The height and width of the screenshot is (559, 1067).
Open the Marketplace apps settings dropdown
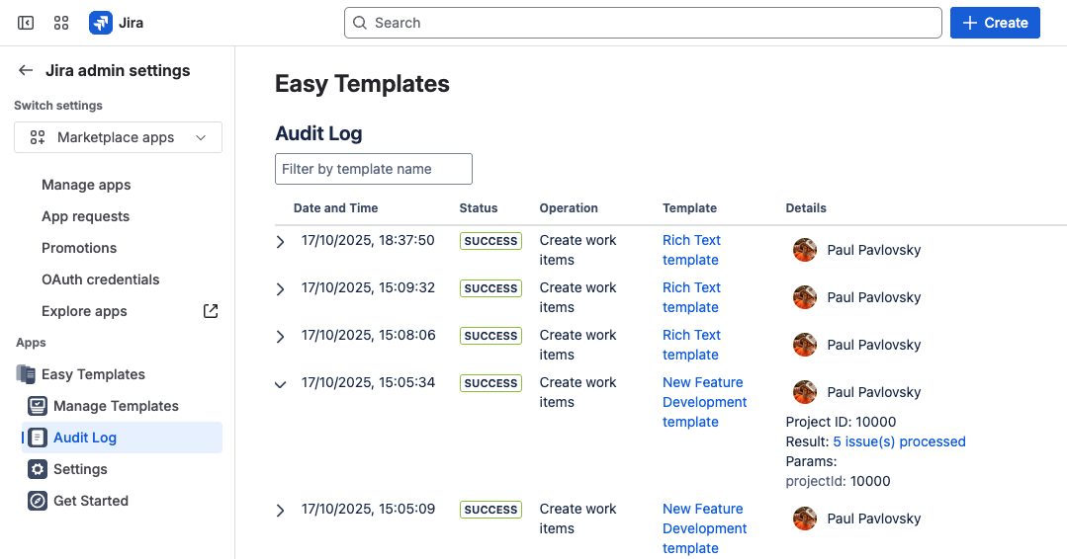(118, 137)
